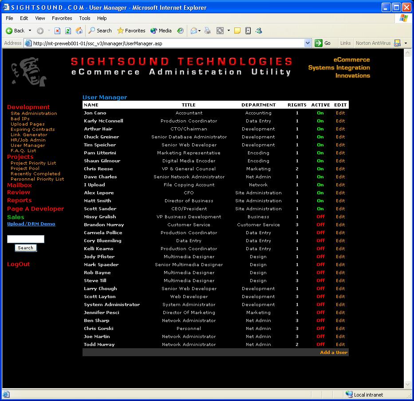Edit the Chris Reese user row
Screen dimensions: 414x401
click(x=340, y=169)
